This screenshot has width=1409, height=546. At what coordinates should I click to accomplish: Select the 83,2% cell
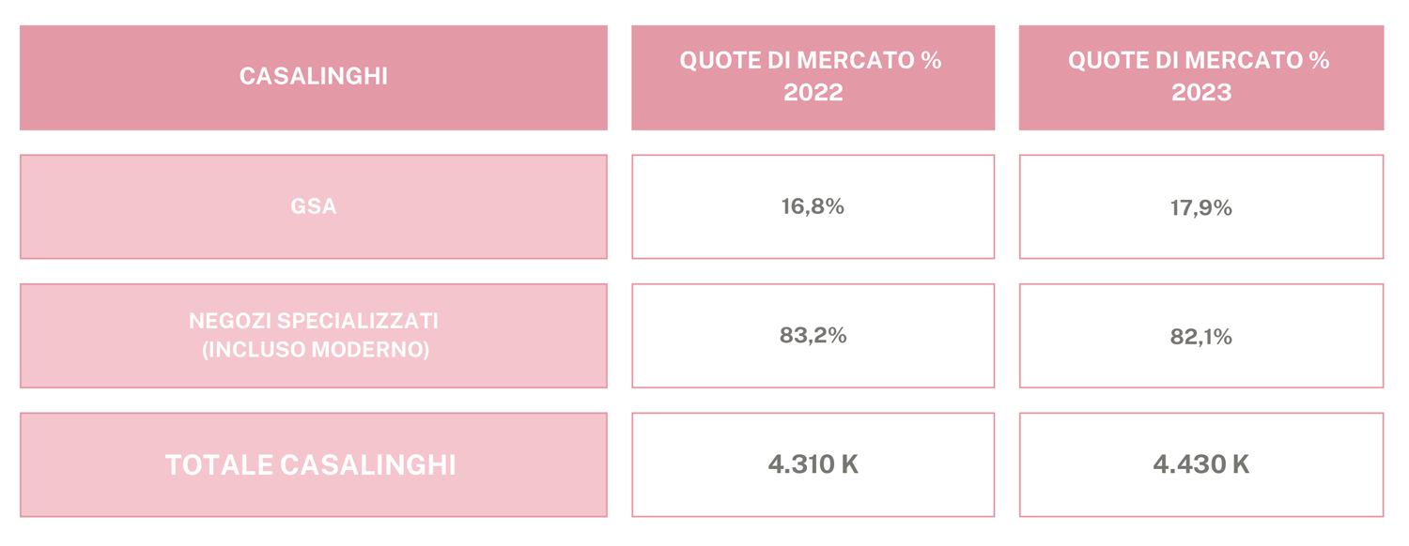(813, 336)
